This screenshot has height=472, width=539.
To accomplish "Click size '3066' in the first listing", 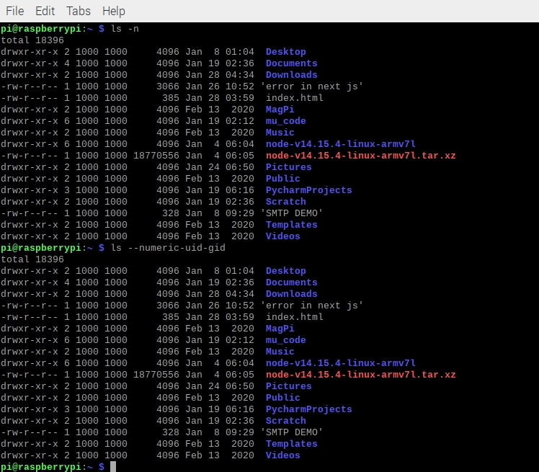I will pos(168,86).
